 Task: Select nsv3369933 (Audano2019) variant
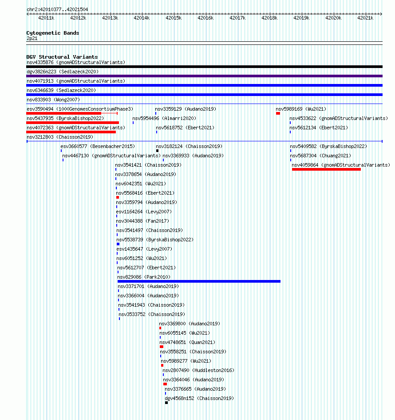click(x=193, y=156)
